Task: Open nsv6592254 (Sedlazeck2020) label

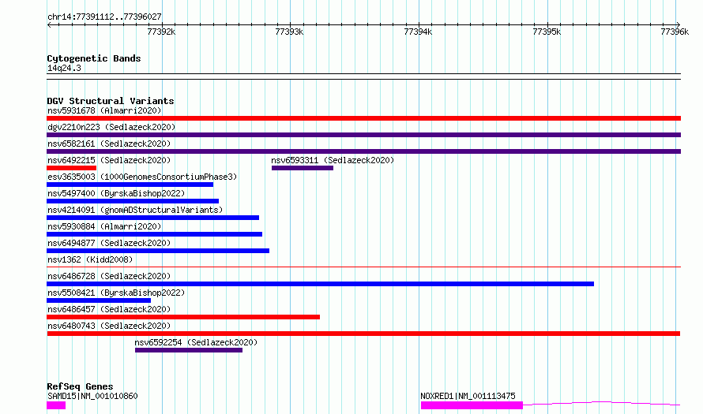Action: (196, 342)
